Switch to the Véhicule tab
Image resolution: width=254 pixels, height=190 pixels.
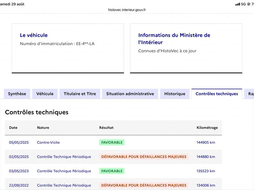[x=45, y=94]
